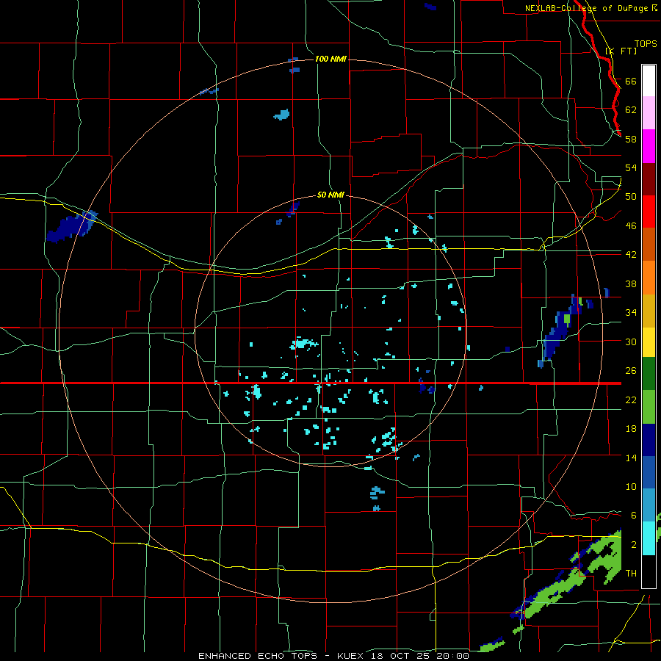The width and height of the screenshot is (661, 661).
Task: Click the dark red swatch between 54 and 50
Action: pos(649,178)
